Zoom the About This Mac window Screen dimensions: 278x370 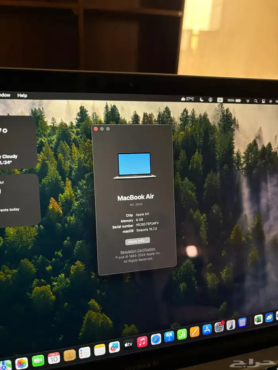108,128
